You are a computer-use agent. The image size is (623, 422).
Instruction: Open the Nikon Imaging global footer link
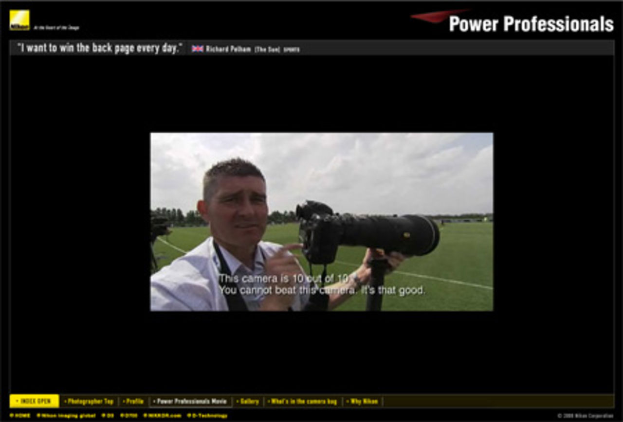click(x=66, y=416)
